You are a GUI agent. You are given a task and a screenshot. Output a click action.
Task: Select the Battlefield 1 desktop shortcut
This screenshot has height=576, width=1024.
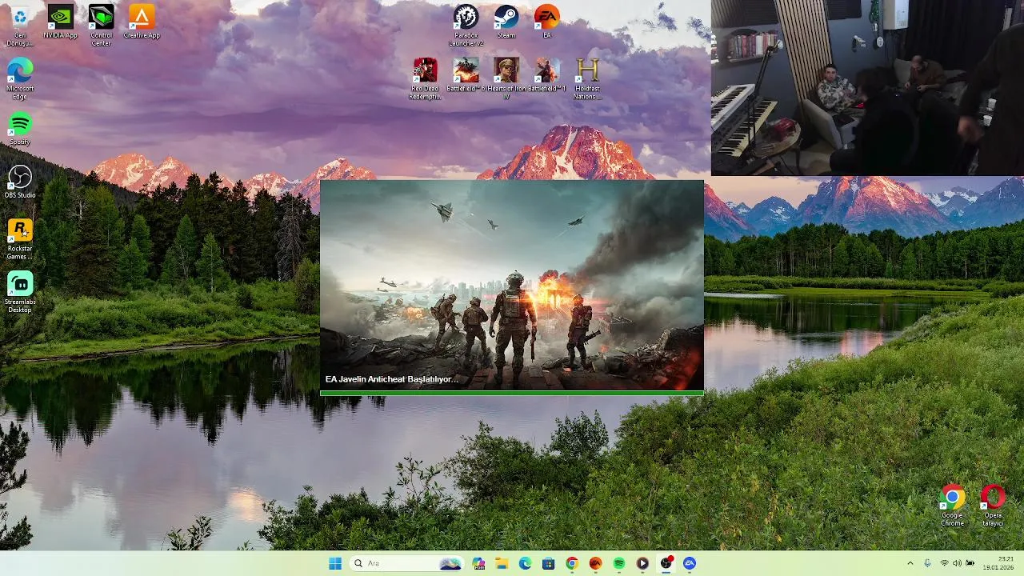(547, 75)
